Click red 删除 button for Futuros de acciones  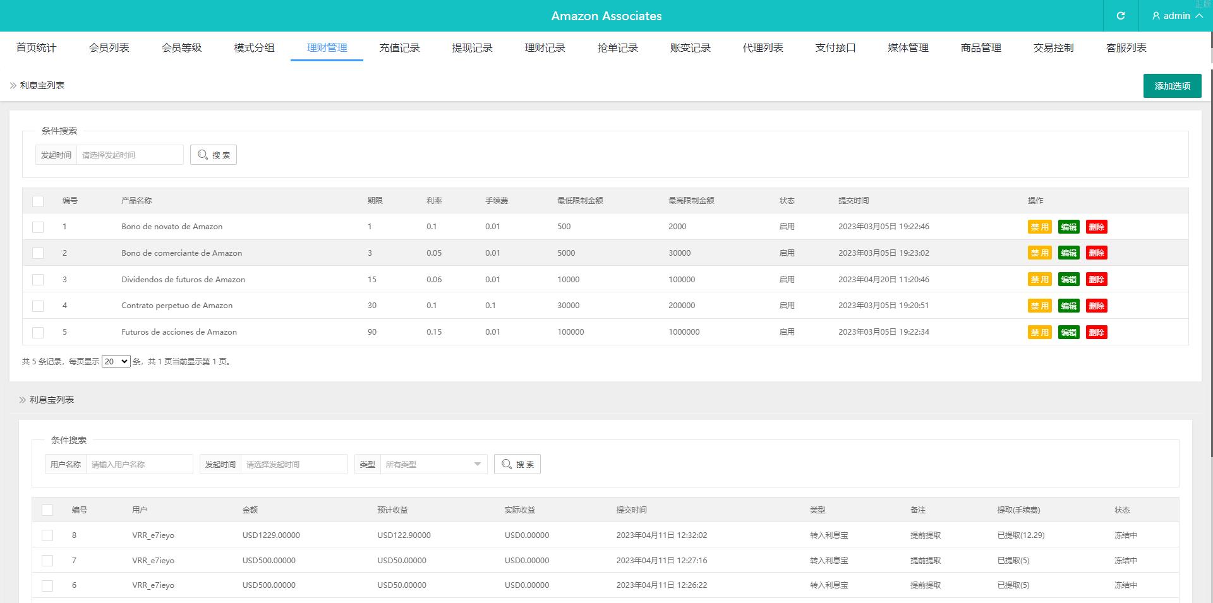pyautogui.click(x=1096, y=332)
